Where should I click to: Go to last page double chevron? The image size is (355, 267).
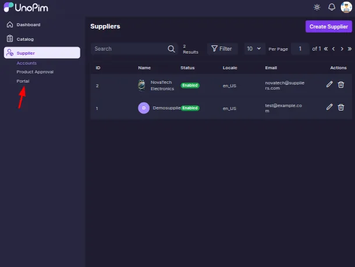[350, 49]
